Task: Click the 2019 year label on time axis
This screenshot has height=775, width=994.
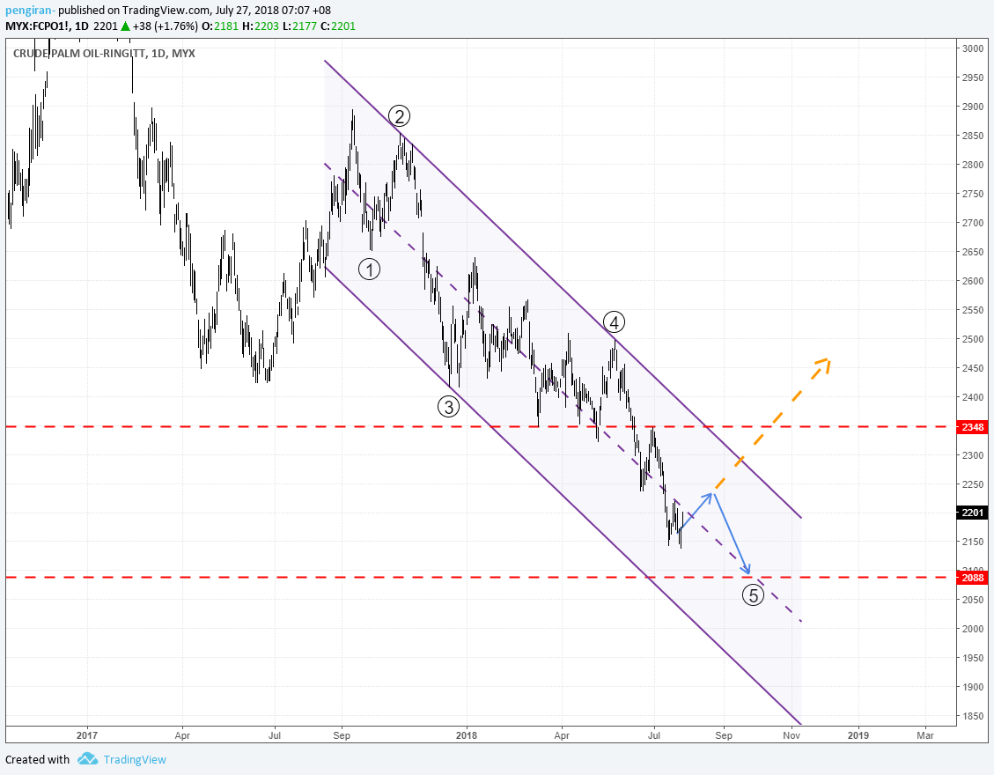Action: point(858,735)
